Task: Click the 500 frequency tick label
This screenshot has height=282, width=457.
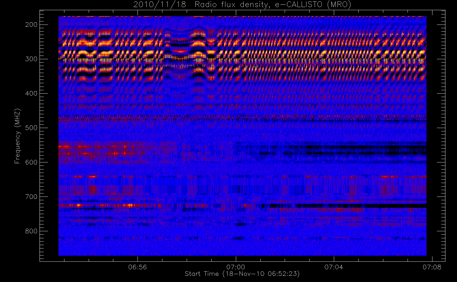Action: tap(31, 128)
